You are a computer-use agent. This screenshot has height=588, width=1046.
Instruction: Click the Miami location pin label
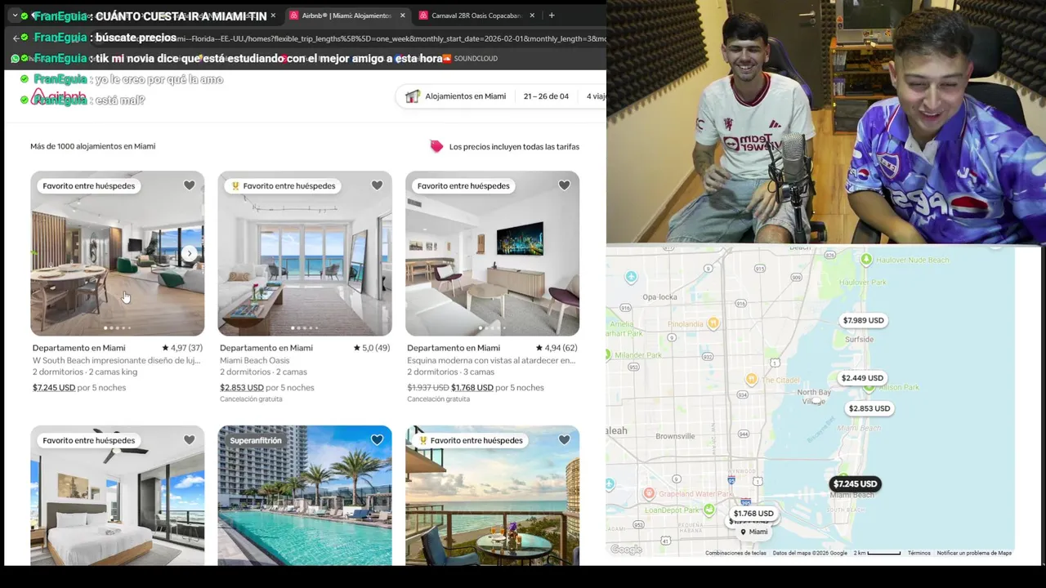[x=753, y=532]
